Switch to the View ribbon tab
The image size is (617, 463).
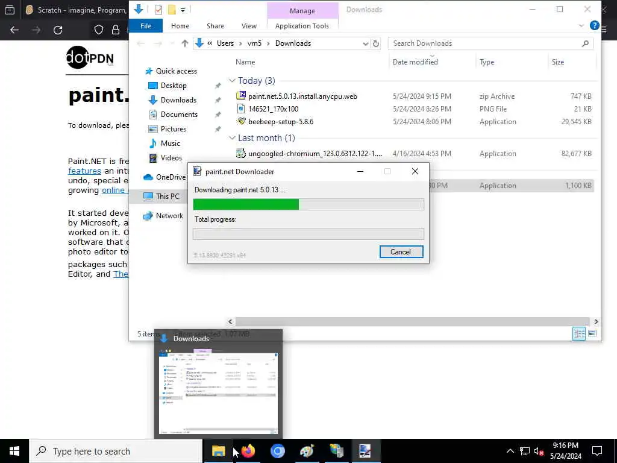[249, 26]
